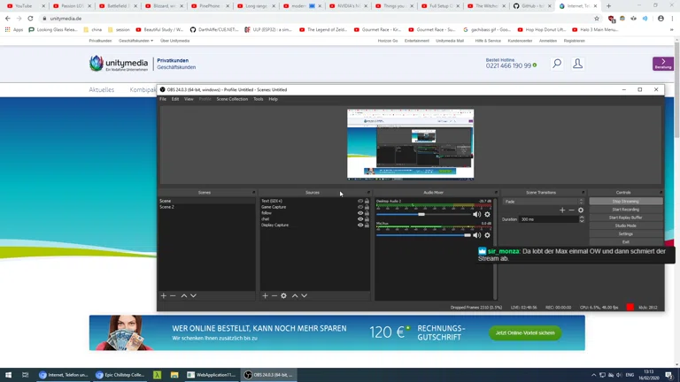Open source properties gear in the Sources toolbar
Viewport: 680px width, 382px height.
(x=283, y=296)
